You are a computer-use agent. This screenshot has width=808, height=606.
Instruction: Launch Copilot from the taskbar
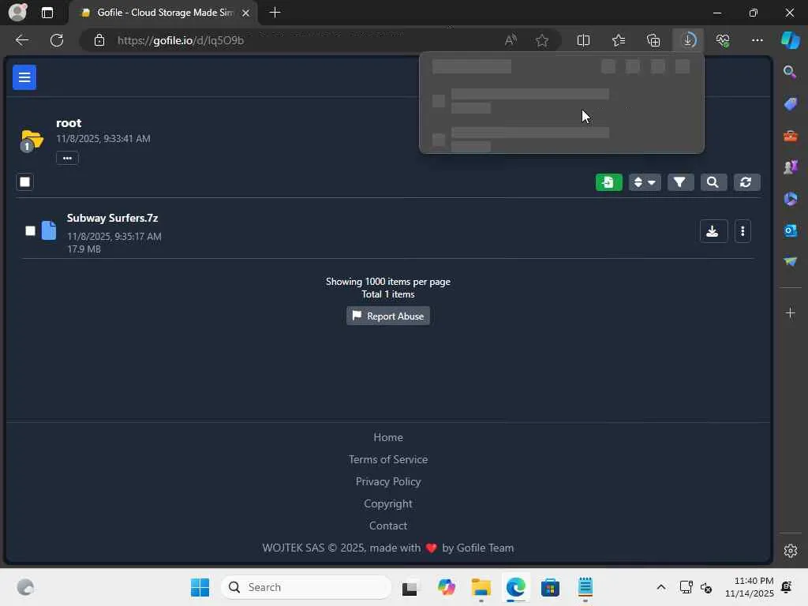[x=447, y=587]
